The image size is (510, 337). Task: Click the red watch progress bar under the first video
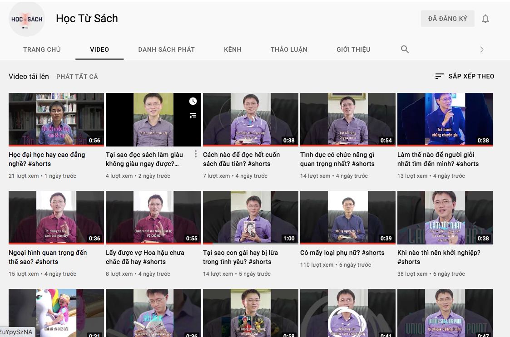point(56,145)
